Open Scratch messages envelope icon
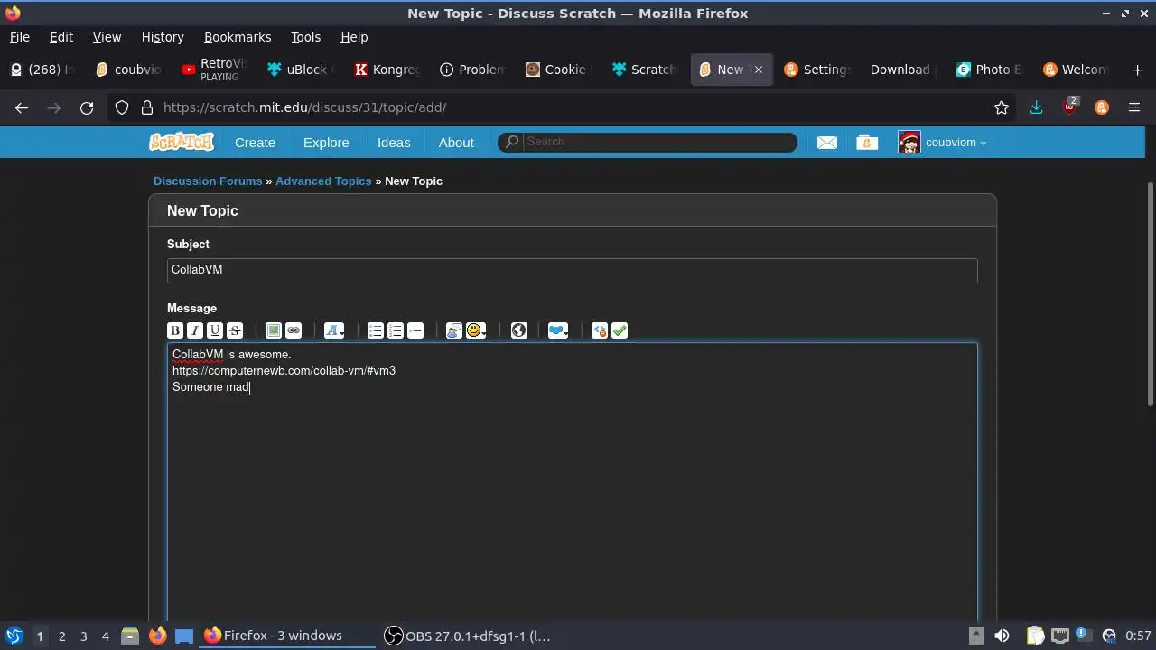Screen dimensions: 1156x650 coord(827,143)
